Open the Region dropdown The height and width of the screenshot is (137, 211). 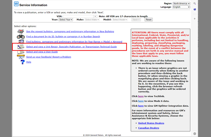click(181, 3)
